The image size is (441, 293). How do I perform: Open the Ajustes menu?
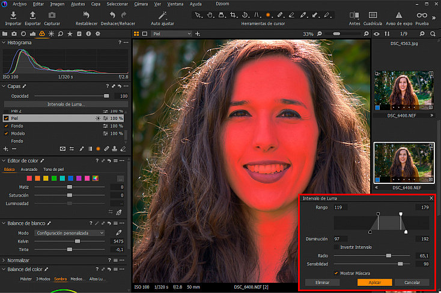(78, 4)
